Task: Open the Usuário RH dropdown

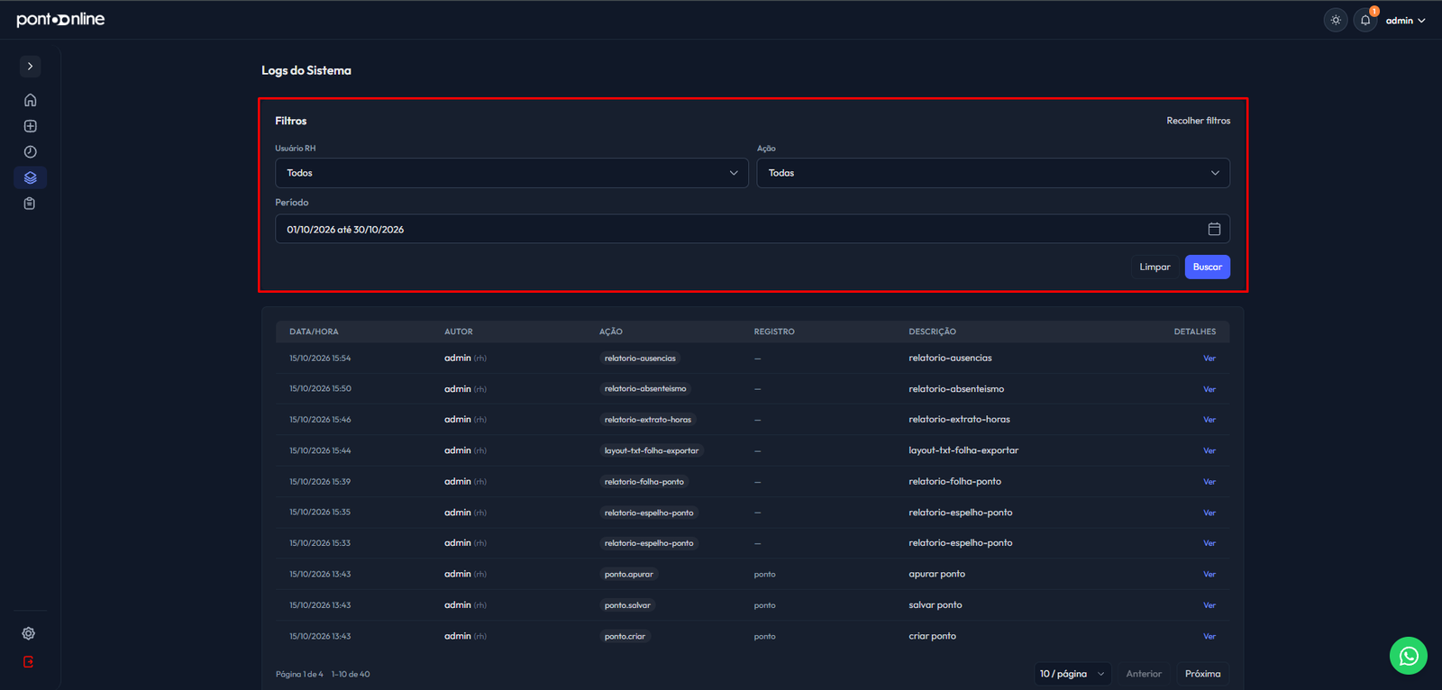Action: [512, 173]
